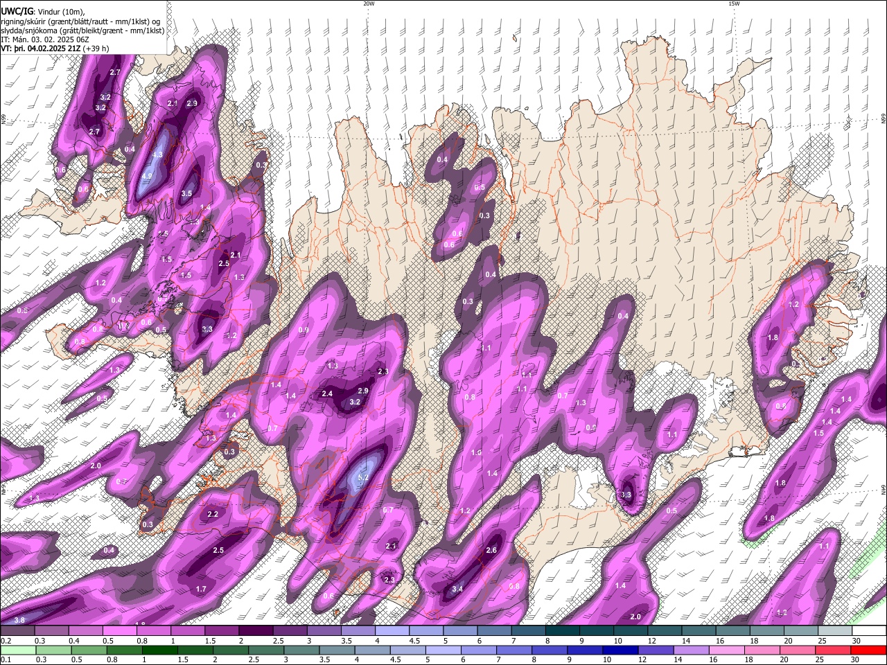Click the 'rigning/skúrir' legend description line
The height and width of the screenshot is (665, 887).
coord(80,21)
